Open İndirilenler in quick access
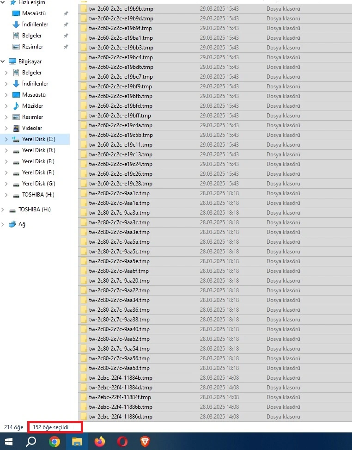The image size is (352, 450). [x=35, y=25]
